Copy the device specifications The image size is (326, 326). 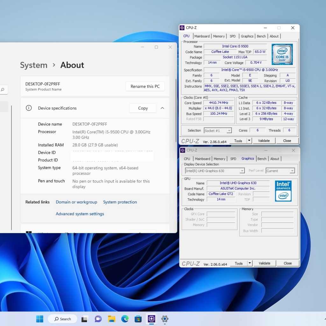click(x=143, y=108)
